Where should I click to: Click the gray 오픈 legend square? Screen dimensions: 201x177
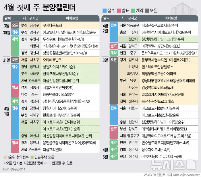146,11
